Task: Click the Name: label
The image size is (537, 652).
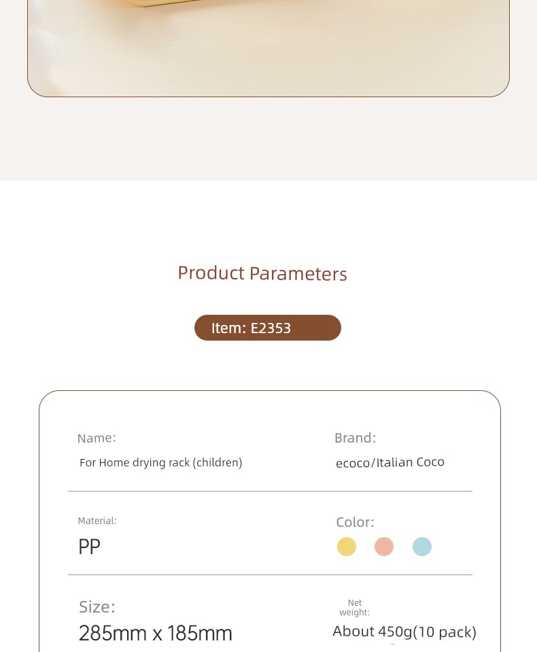Action: tap(97, 438)
